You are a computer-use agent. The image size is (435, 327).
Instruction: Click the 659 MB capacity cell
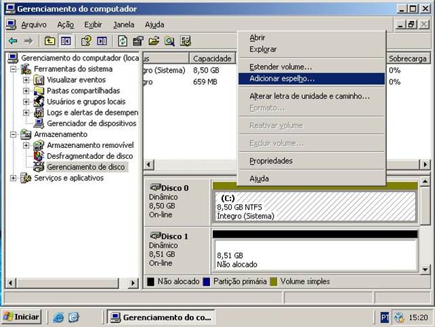[205, 82]
